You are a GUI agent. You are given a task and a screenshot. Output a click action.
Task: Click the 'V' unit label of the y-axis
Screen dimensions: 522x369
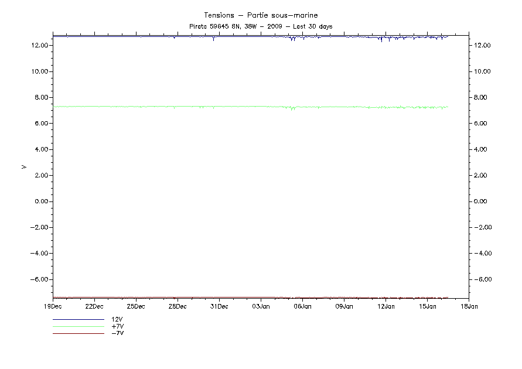click(x=24, y=167)
